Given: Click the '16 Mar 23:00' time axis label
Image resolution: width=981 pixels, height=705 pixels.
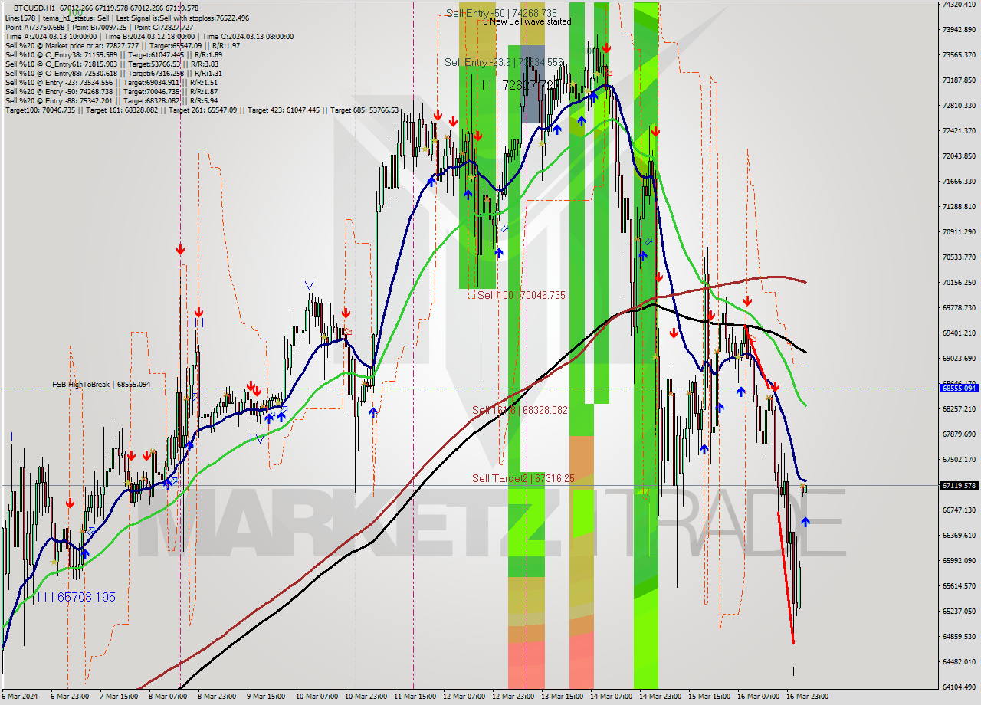Looking at the screenshot, I should point(807,697).
